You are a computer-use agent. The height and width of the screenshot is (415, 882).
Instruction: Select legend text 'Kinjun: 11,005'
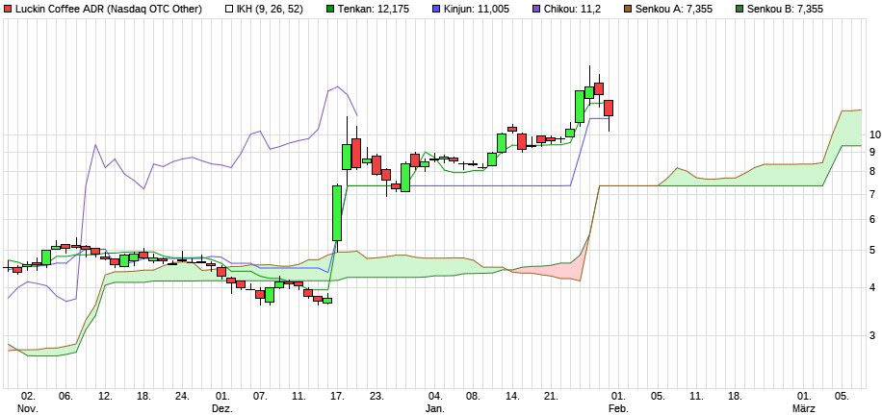tap(476, 9)
